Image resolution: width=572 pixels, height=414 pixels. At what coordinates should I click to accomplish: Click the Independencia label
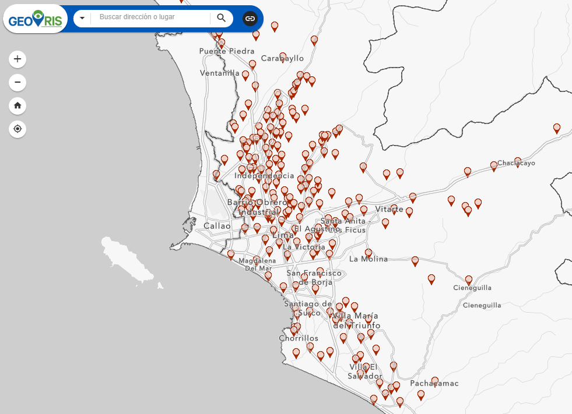[x=264, y=176]
